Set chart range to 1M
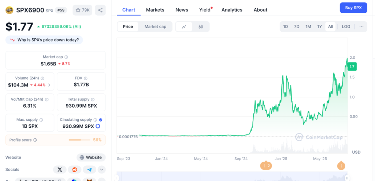Screen dimensions: 375x181 click(308, 27)
